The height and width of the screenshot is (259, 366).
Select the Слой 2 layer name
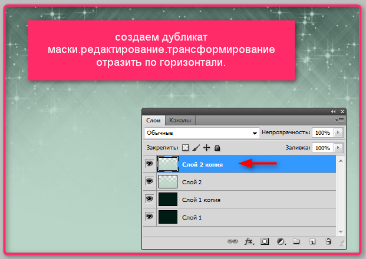click(x=192, y=182)
